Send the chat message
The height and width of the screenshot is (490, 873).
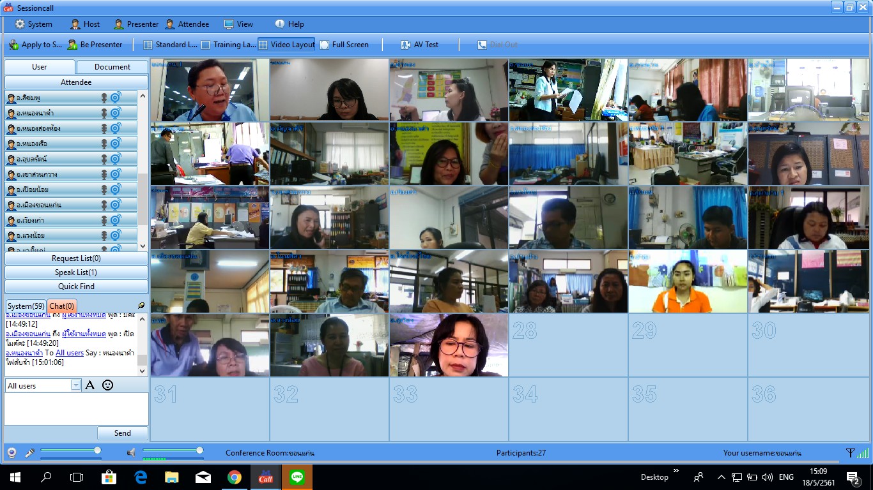[123, 433]
